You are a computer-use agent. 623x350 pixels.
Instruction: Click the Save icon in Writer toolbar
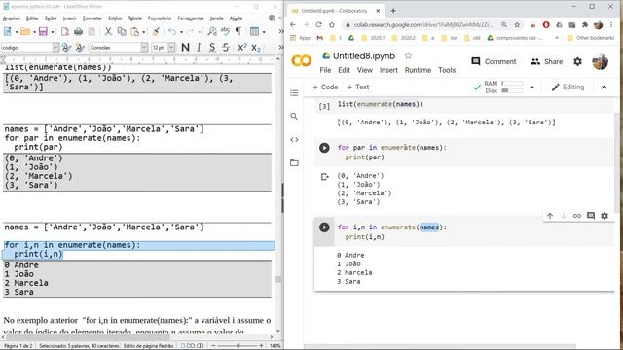coord(43,31)
